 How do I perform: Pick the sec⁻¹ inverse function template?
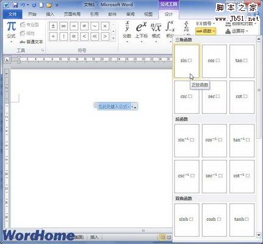point(214,176)
